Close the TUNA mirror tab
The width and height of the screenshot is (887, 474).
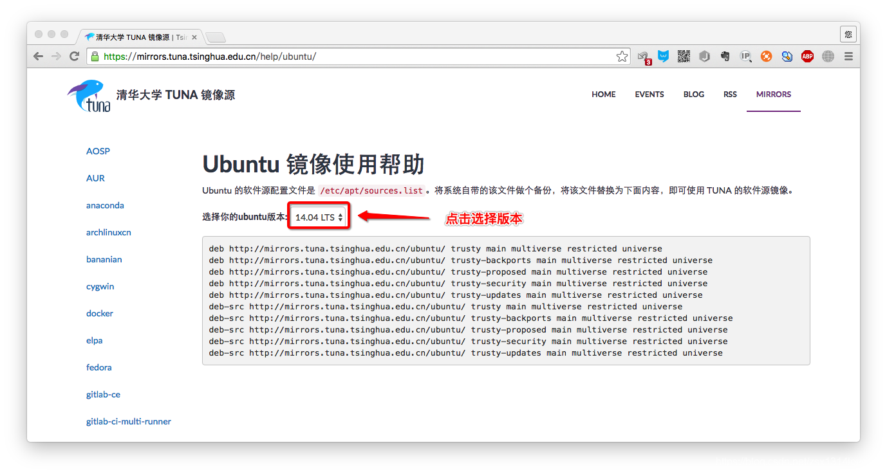(194, 37)
